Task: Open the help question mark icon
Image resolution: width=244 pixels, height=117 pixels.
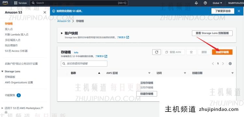Action: coord(205,3)
